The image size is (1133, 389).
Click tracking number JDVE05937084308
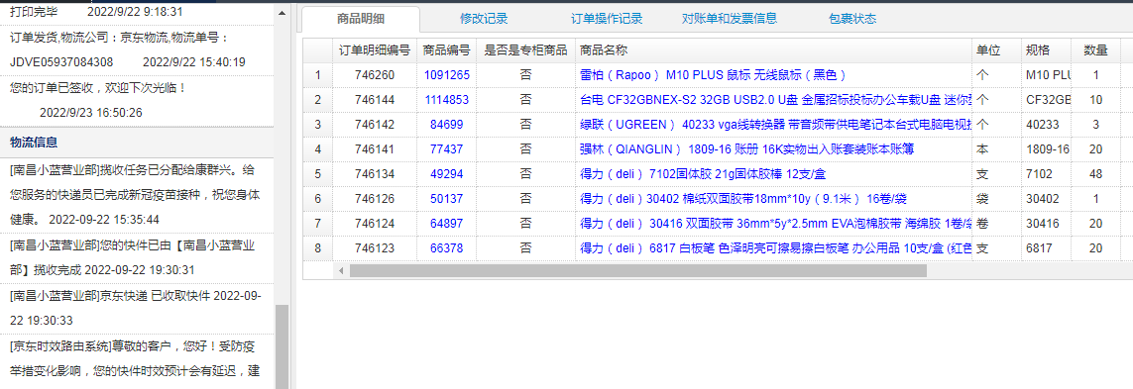(61, 62)
